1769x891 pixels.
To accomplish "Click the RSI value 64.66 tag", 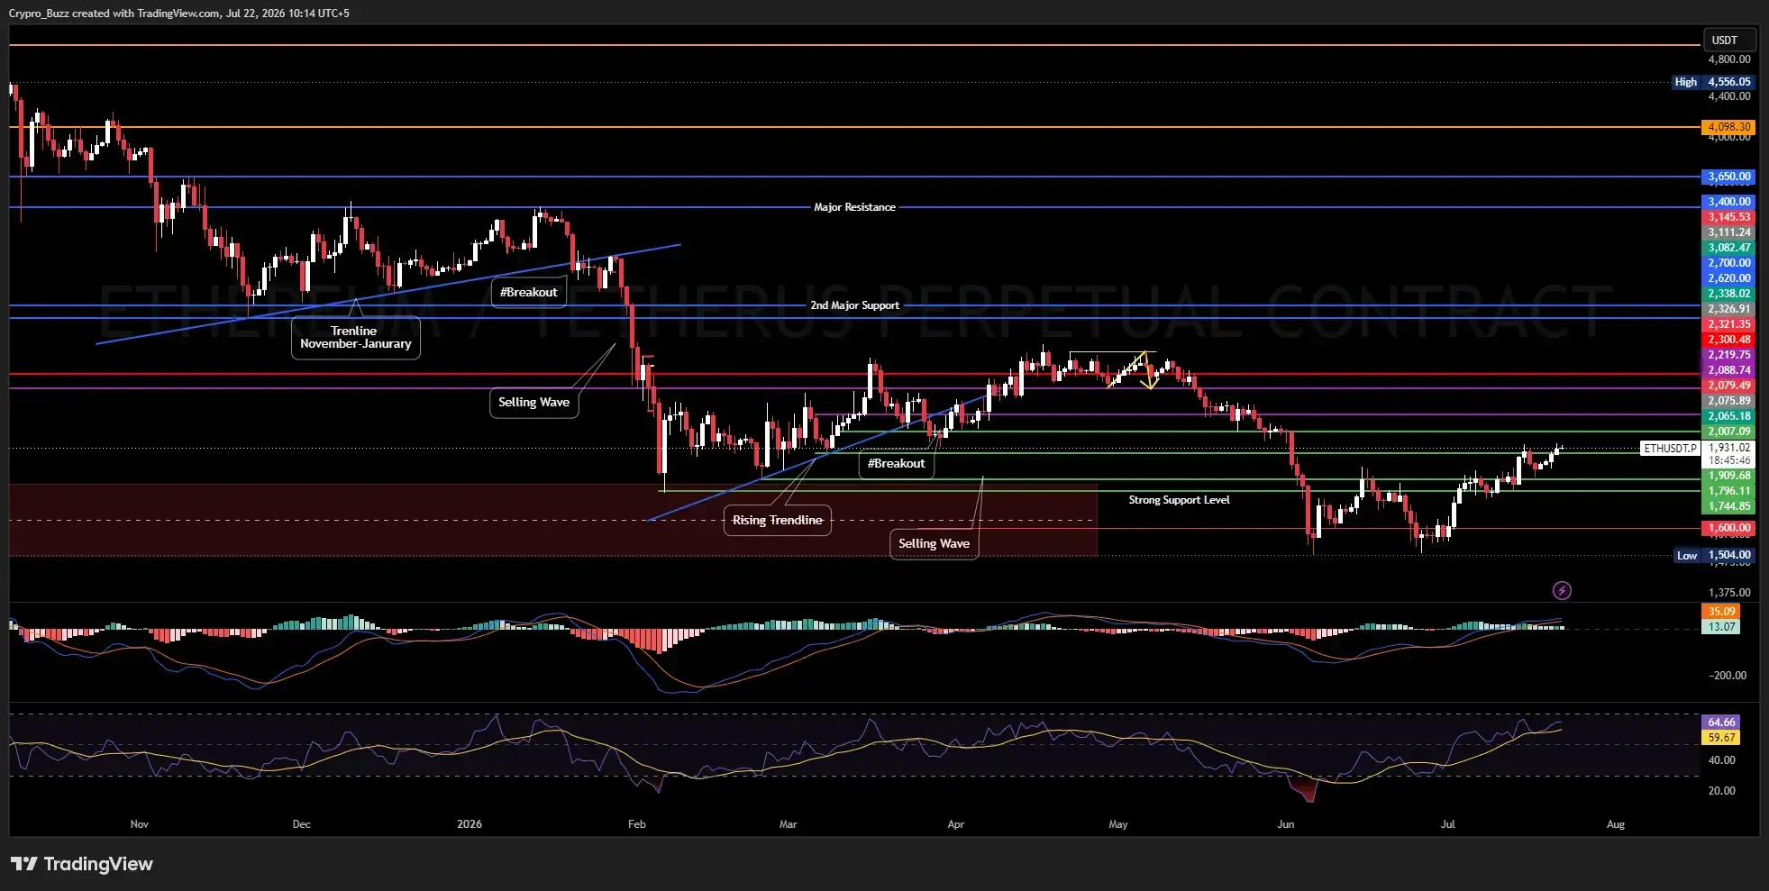I will pyautogui.click(x=1720, y=723).
